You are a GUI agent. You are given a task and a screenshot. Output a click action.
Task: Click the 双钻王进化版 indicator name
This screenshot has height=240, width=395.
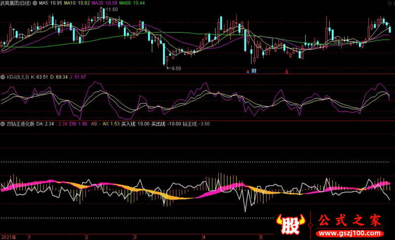20,124
